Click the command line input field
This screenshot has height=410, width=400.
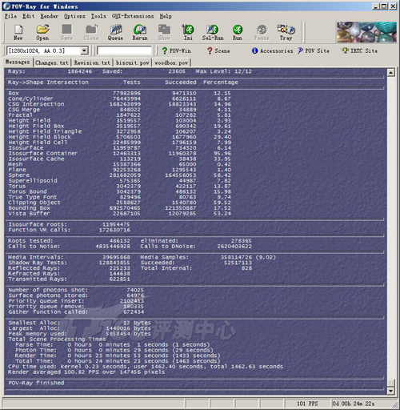tap(124, 50)
